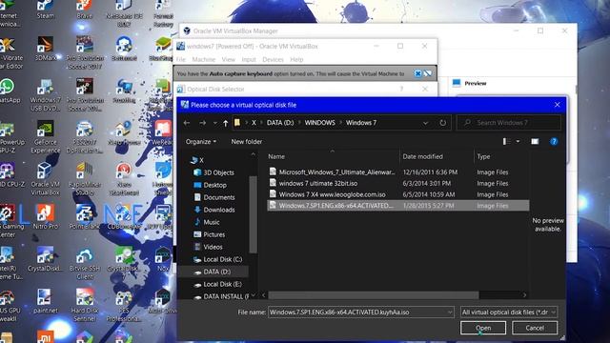Open Oracle VM VirtualBox desktop shortcut
Viewport: 610px width, 343px height.
click(x=45, y=179)
